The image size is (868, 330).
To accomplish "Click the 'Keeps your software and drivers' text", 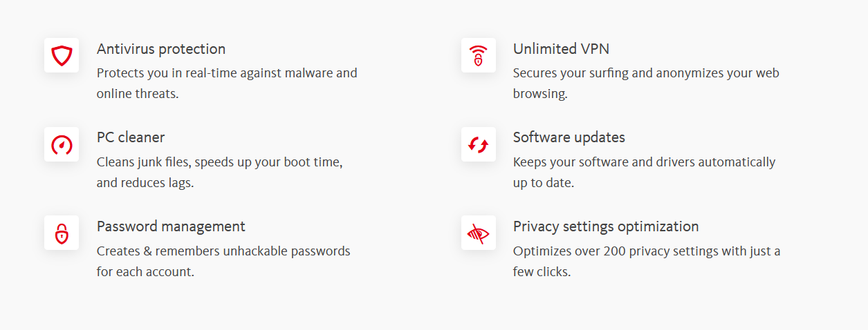I will (643, 162).
